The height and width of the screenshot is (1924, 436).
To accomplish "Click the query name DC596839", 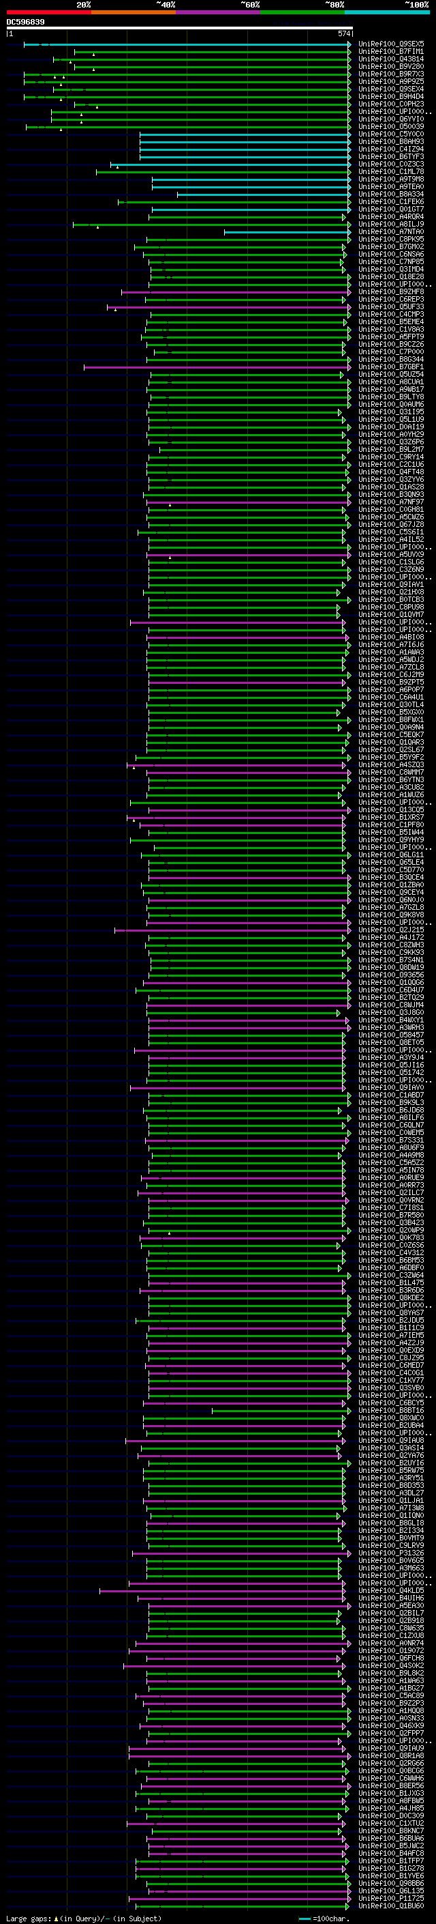I will click(25, 23).
